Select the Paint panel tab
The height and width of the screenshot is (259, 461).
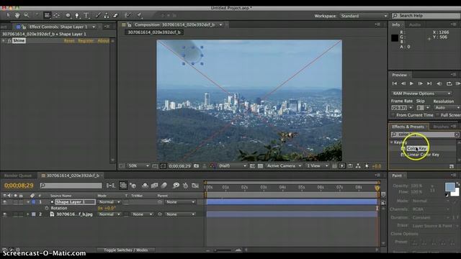pyautogui.click(x=397, y=176)
